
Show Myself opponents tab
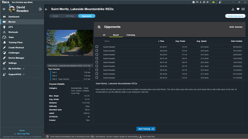[x=116, y=35]
